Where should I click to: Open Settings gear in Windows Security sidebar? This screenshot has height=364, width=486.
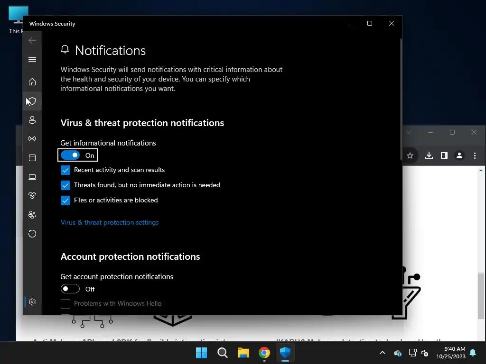[x=32, y=302]
